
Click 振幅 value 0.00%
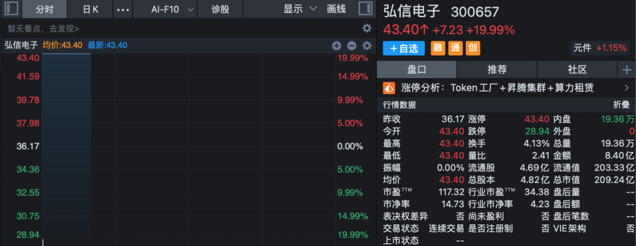pyautogui.click(x=450, y=167)
